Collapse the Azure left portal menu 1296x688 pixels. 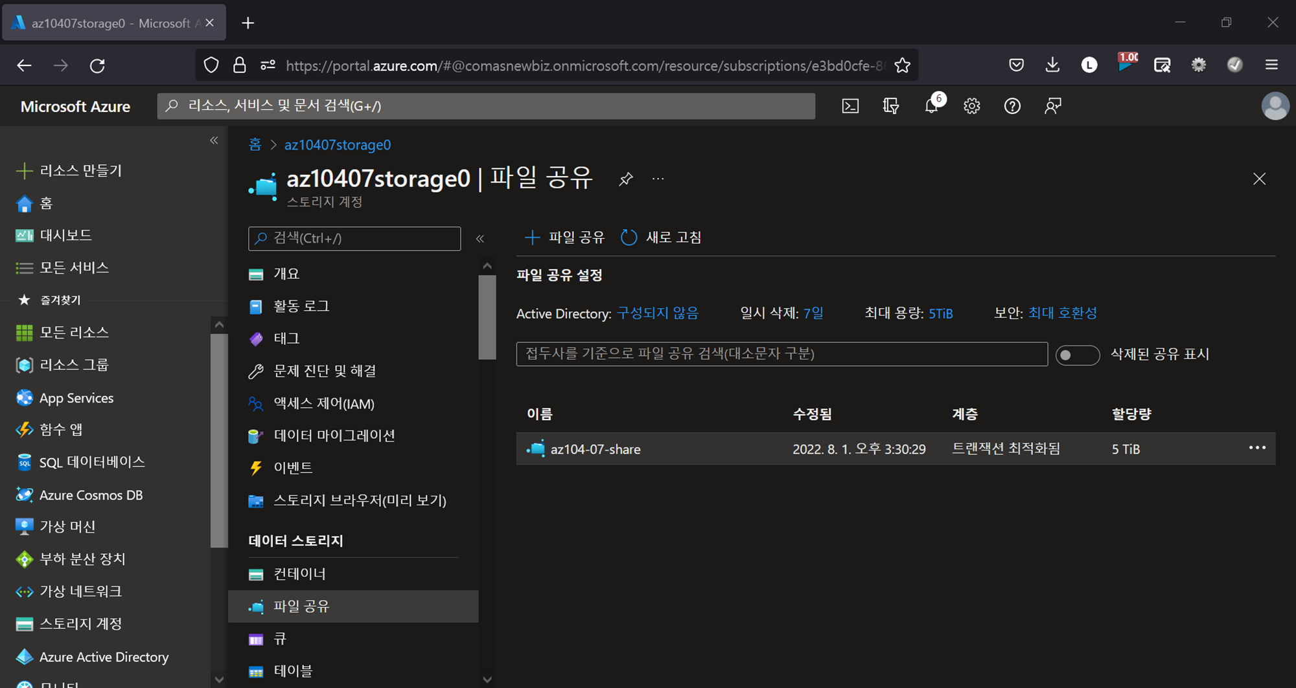pos(214,140)
